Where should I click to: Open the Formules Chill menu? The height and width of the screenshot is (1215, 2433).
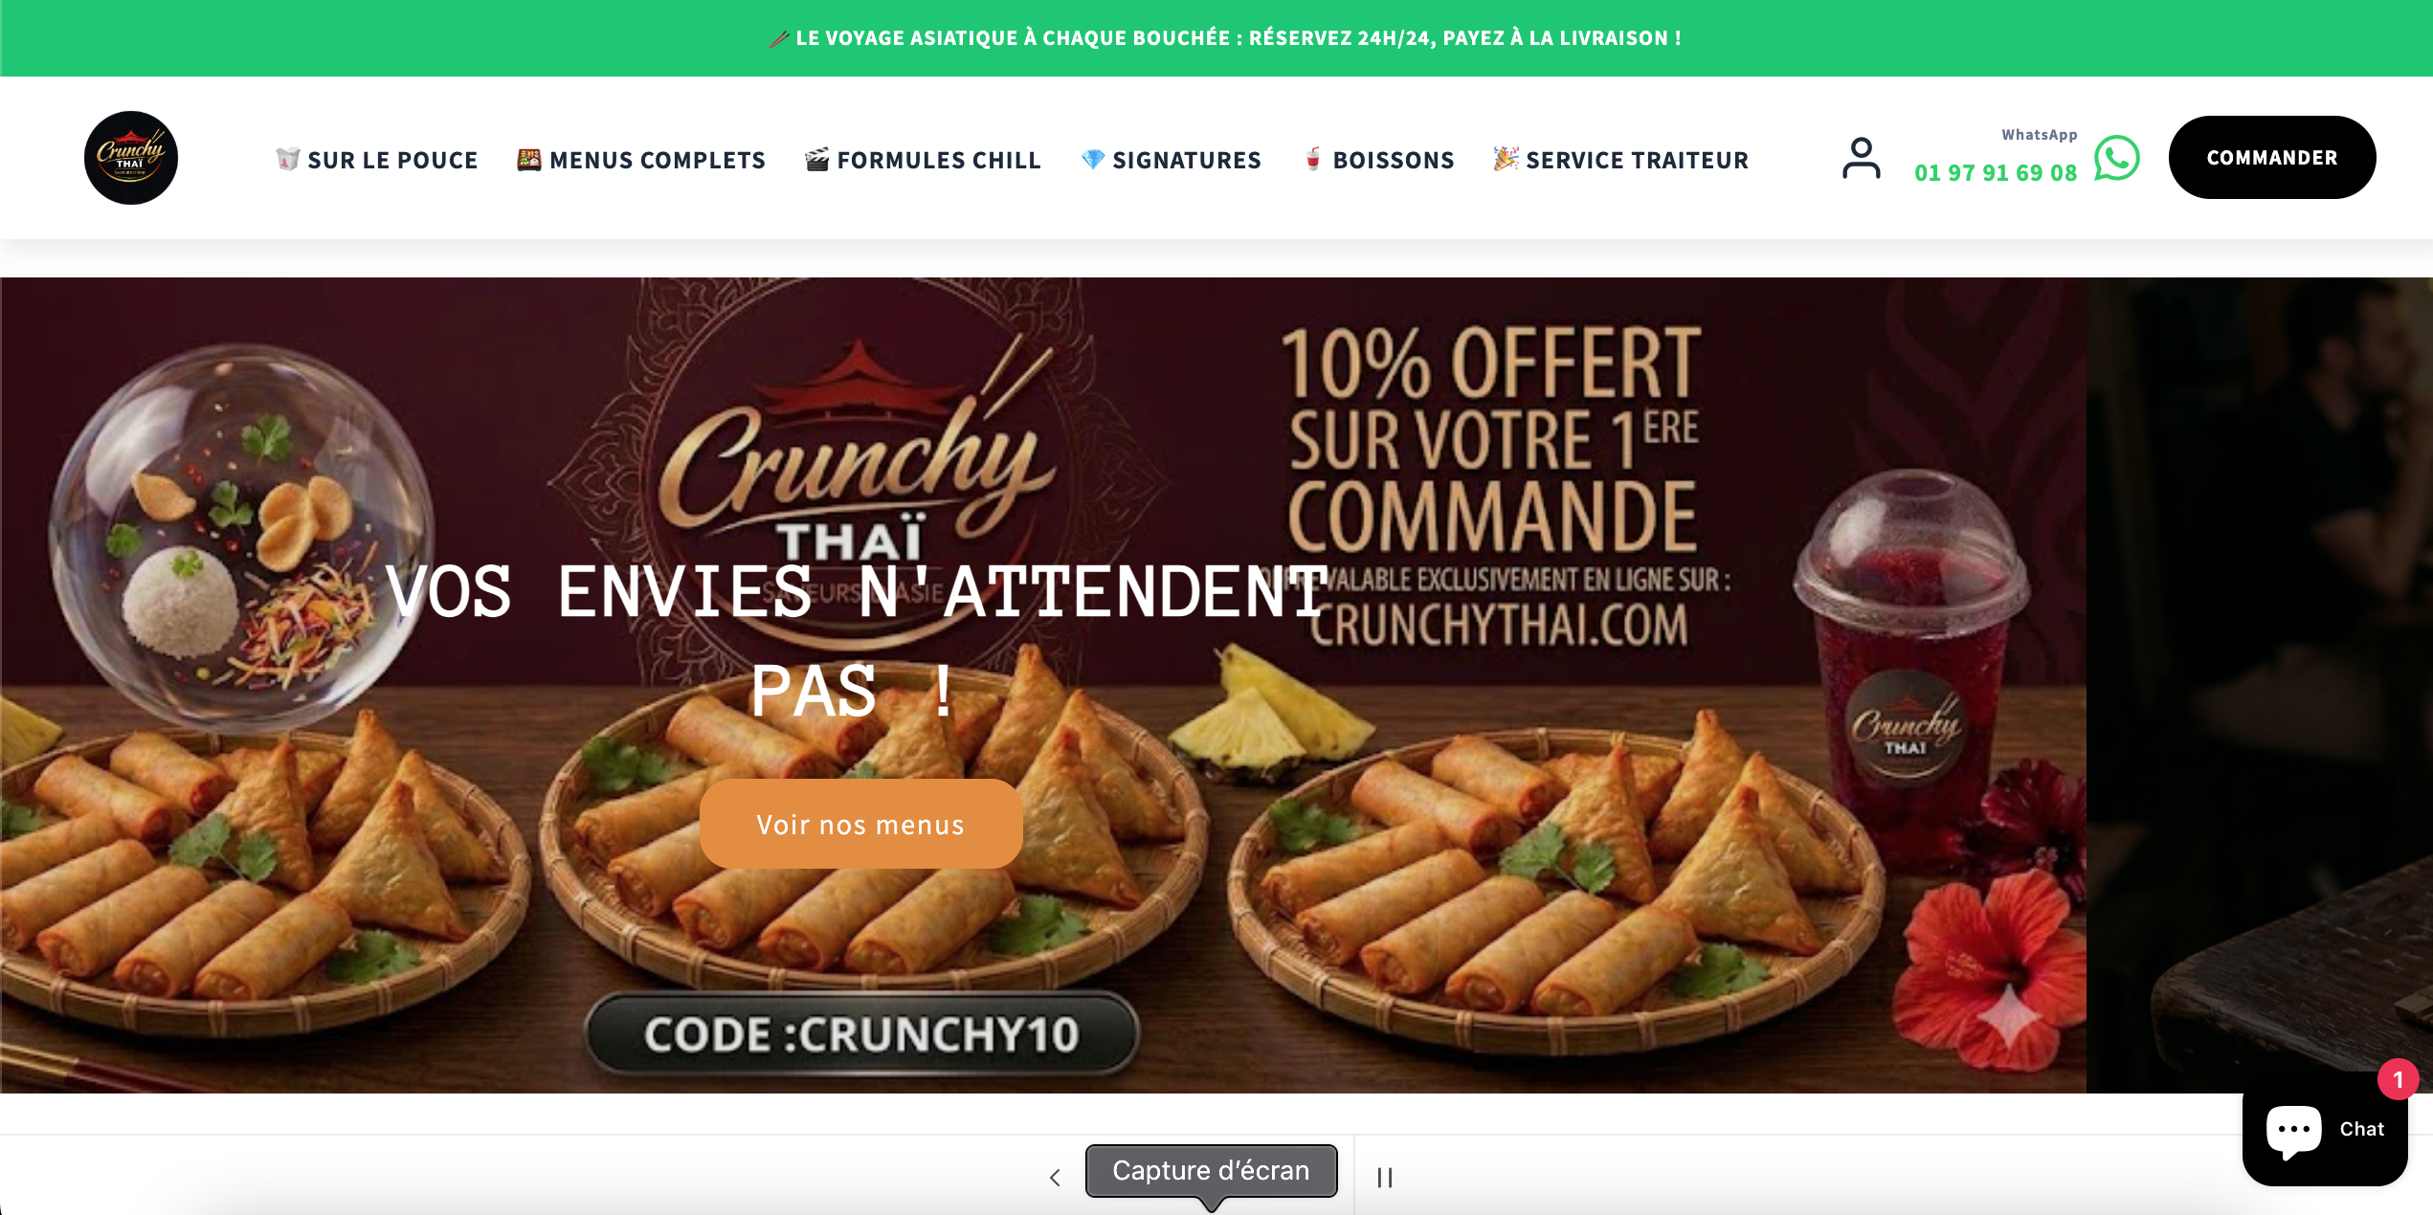click(923, 160)
